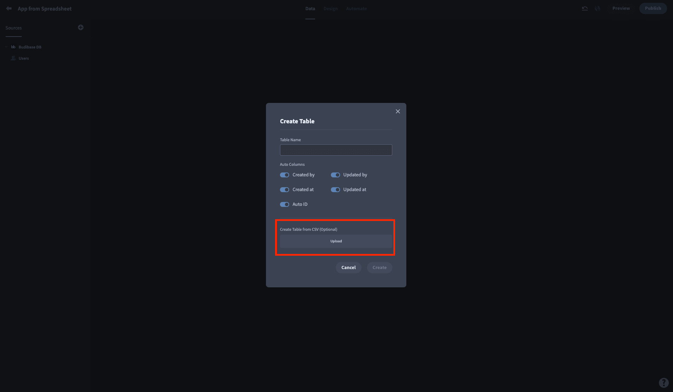
Task: Select the Sources tab in sidebar
Action: tap(14, 28)
